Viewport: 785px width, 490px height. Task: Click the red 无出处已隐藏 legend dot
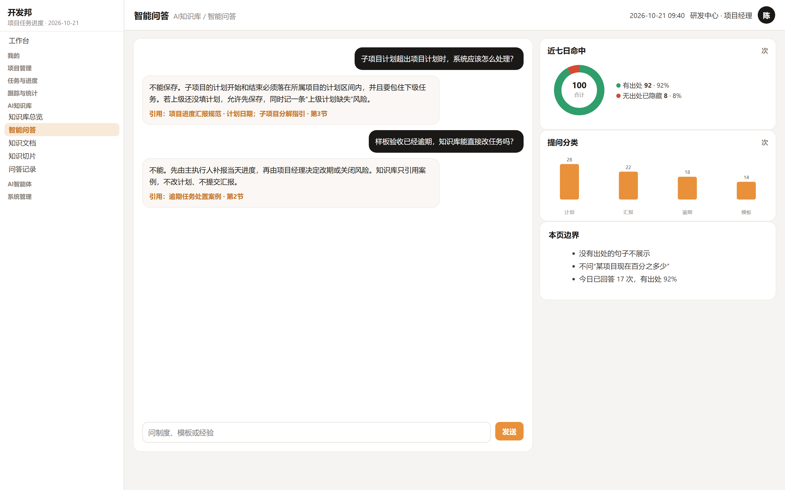pos(618,96)
